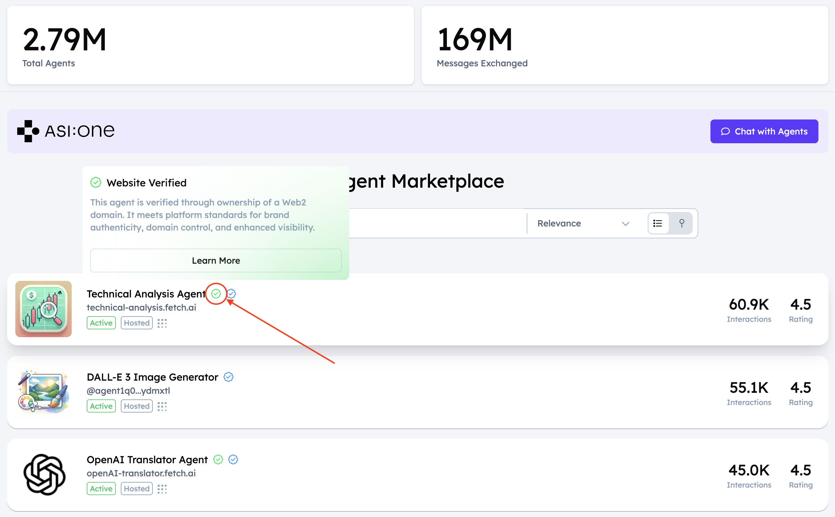Viewport: 835px width, 517px height.
Task: Click the chevron arrow next to Relevance
Action: (x=625, y=224)
